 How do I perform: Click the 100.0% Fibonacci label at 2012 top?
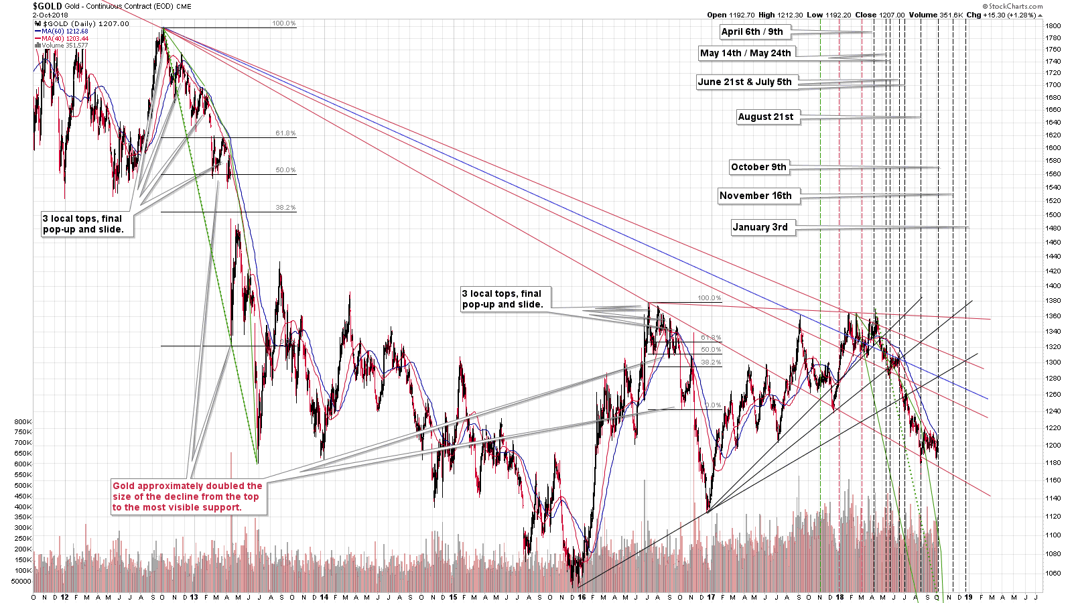pyautogui.click(x=283, y=23)
